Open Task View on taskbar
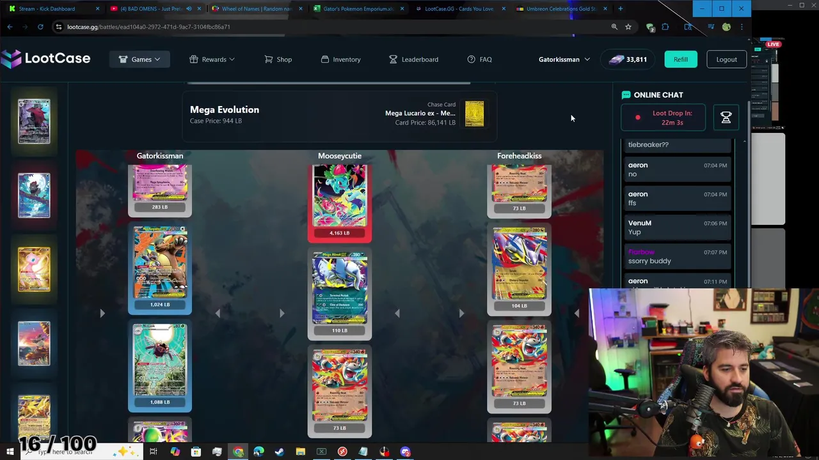The image size is (819, 460). point(154,452)
